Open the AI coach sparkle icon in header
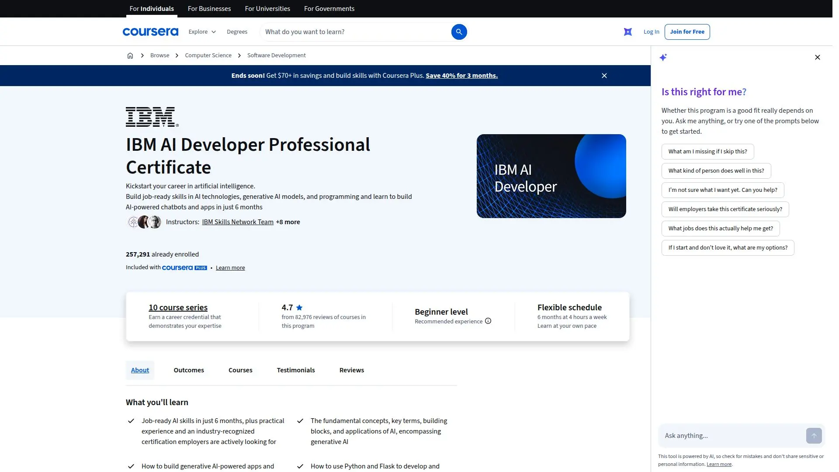 coord(628,32)
